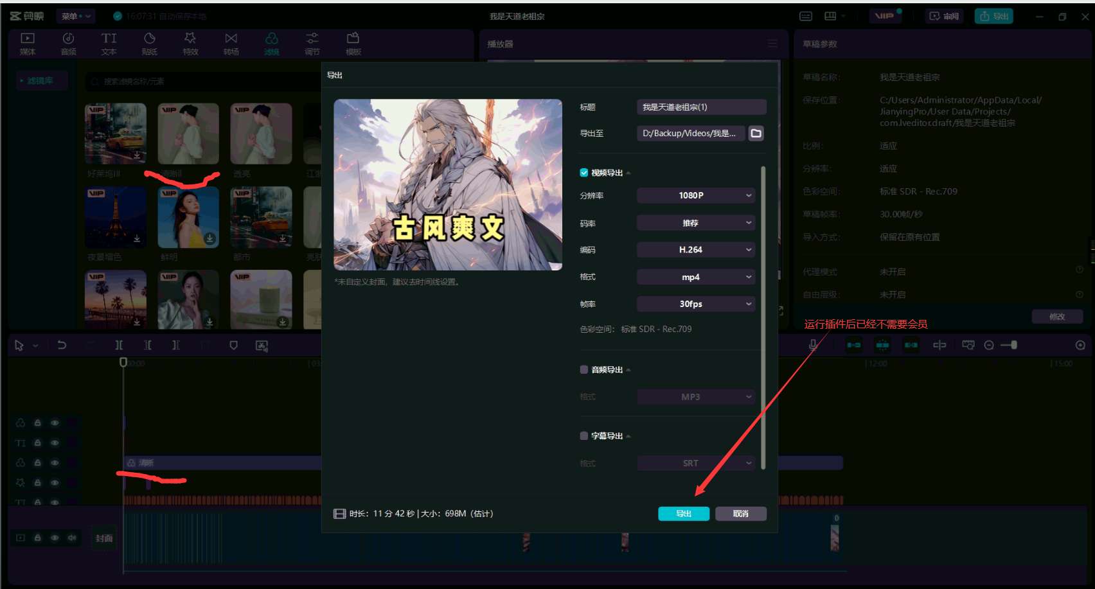Image resolution: width=1095 pixels, height=589 pixels.
Task: Open the 贴纸 stickers panel
Action: [150, 44]
